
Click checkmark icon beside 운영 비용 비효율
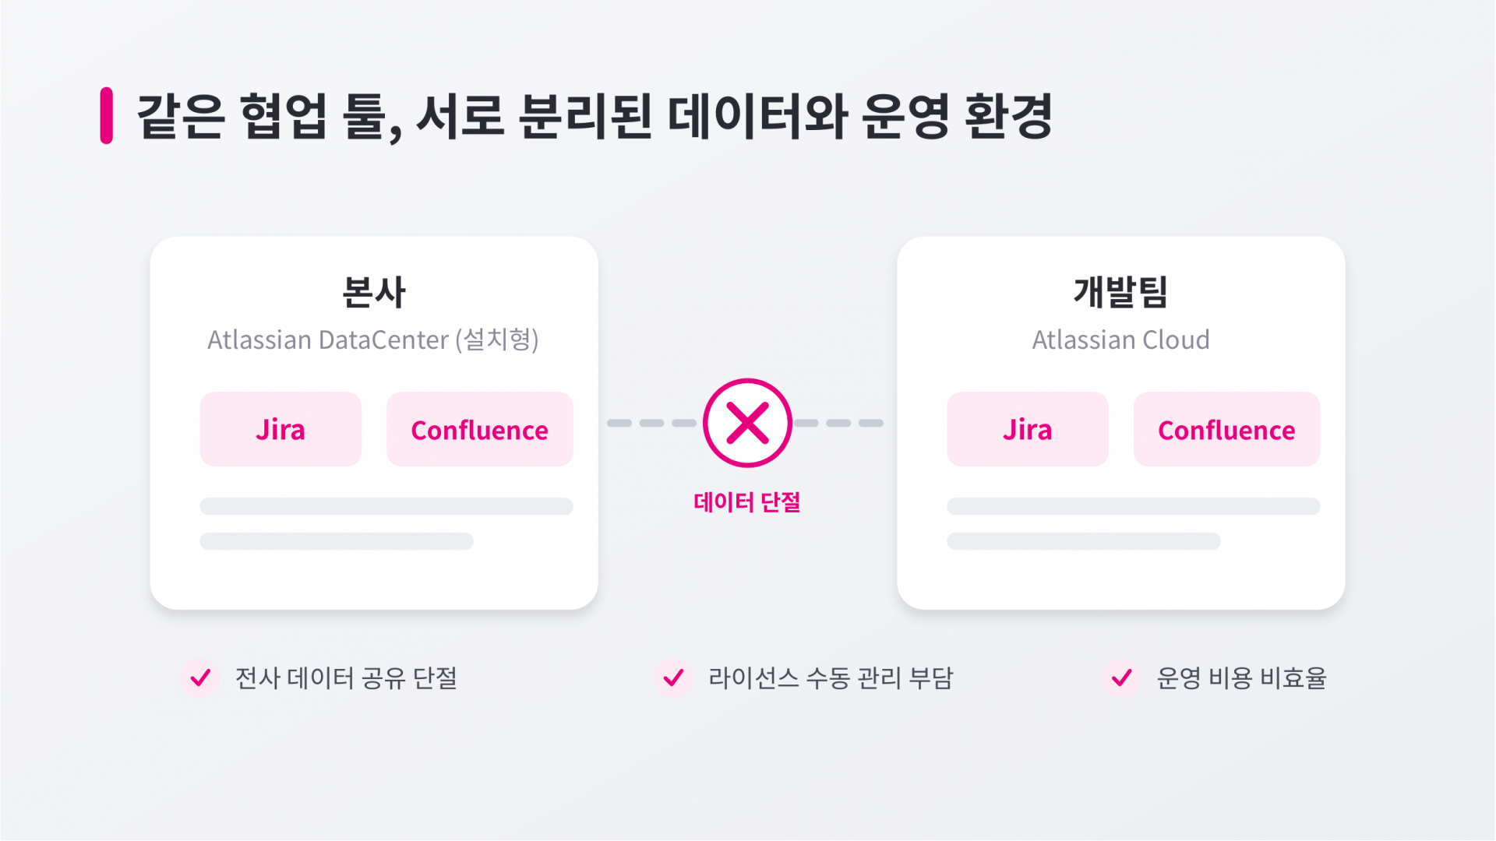(x=1121, y=677)
